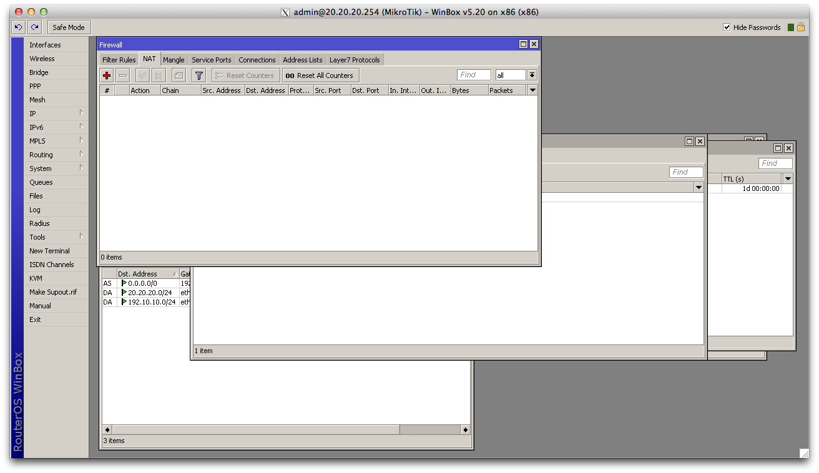Click the Find field in Firewall window
The height and width of the screenshot is (473, 819).
tap(474, 75)
